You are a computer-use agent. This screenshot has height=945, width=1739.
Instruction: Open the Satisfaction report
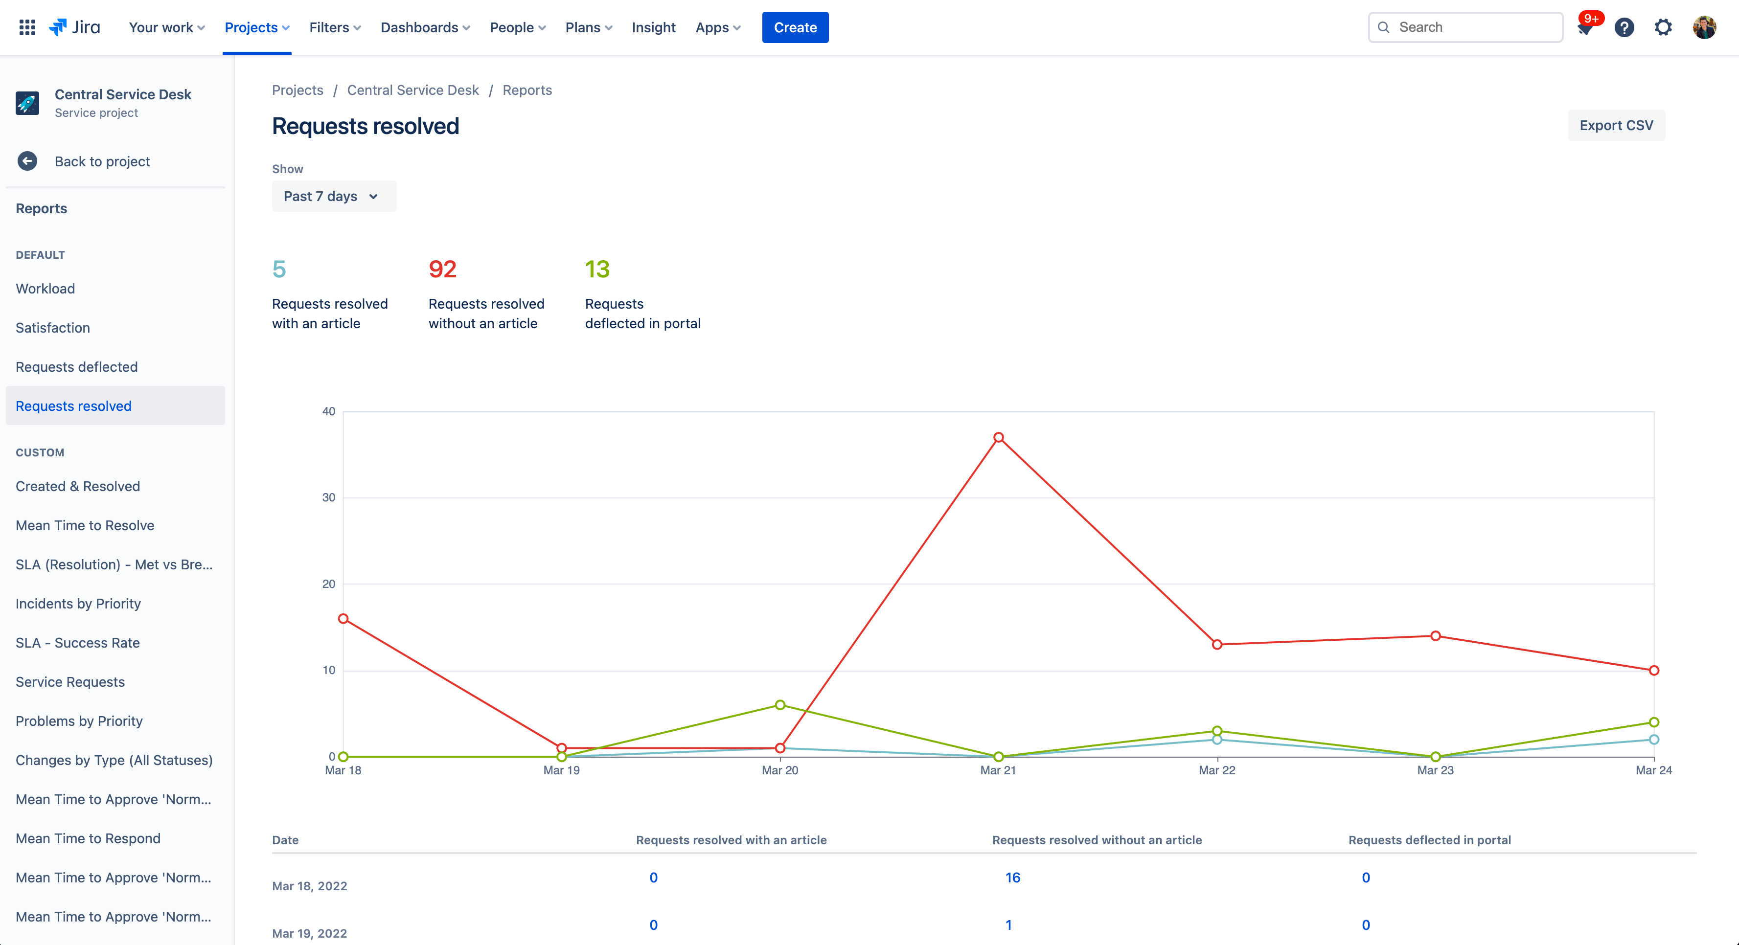click(x=52, y=327)
